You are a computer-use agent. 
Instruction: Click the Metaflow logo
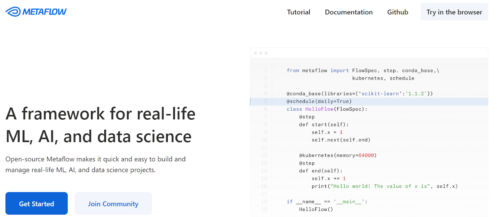pyautogui.click(x=36, y=12)
